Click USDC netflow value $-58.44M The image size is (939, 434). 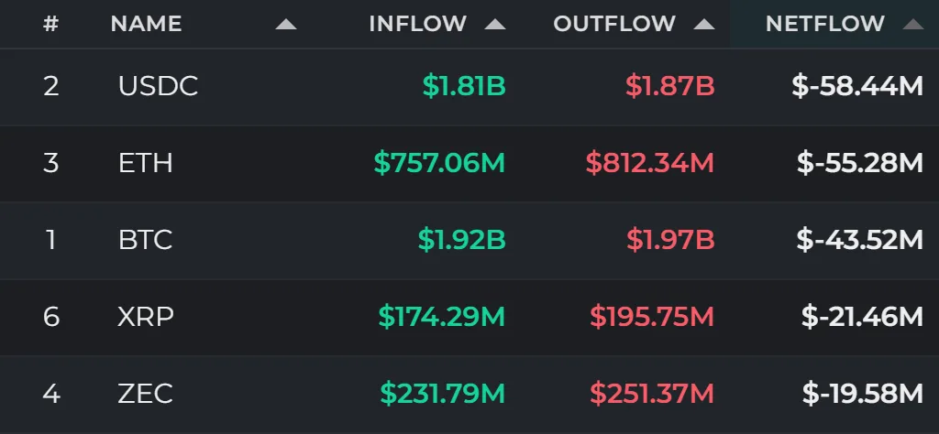point(857,87)
